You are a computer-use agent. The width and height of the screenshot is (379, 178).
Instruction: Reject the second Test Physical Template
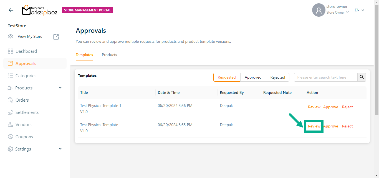347,126
